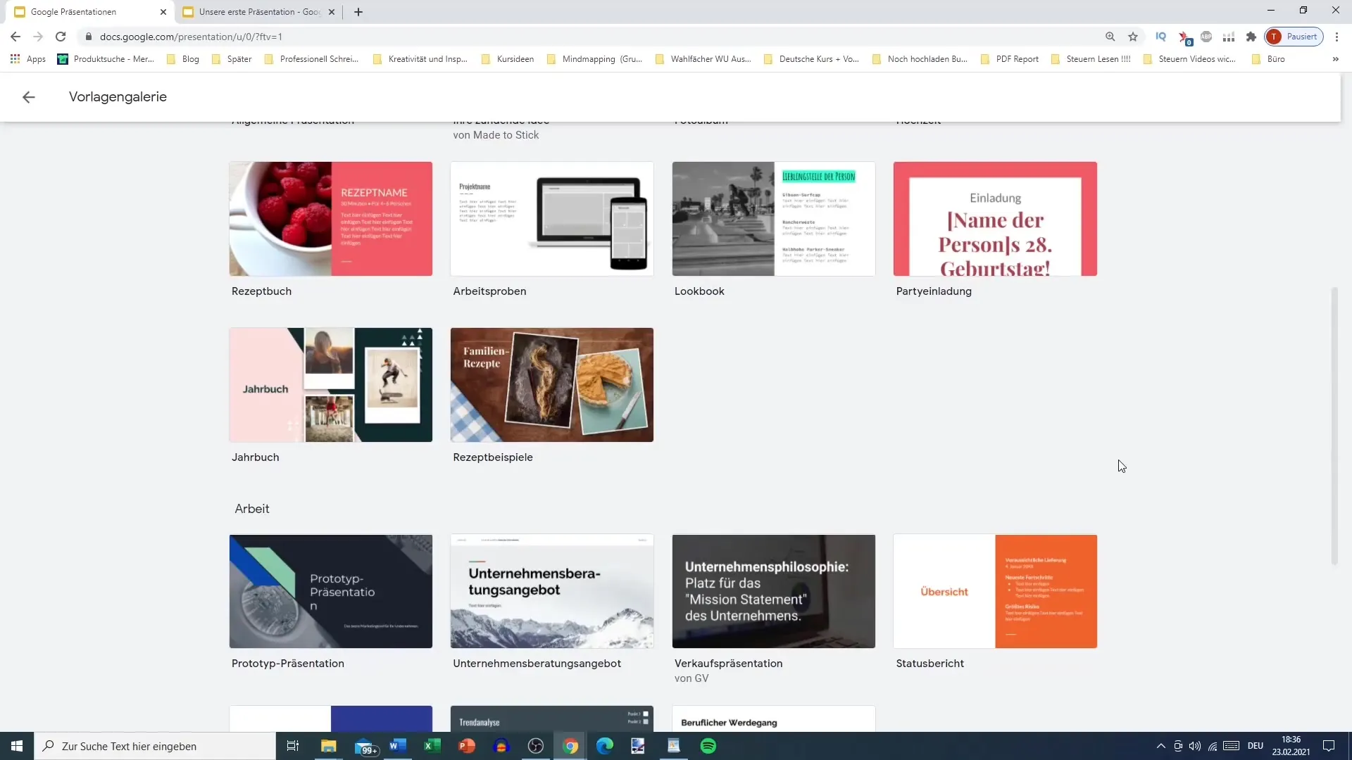Open Microsoft Edge from the taskbar
1352x760 pixels.
605,746
